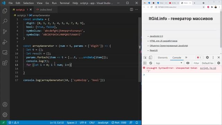Open the Run menu

point(54,3)
